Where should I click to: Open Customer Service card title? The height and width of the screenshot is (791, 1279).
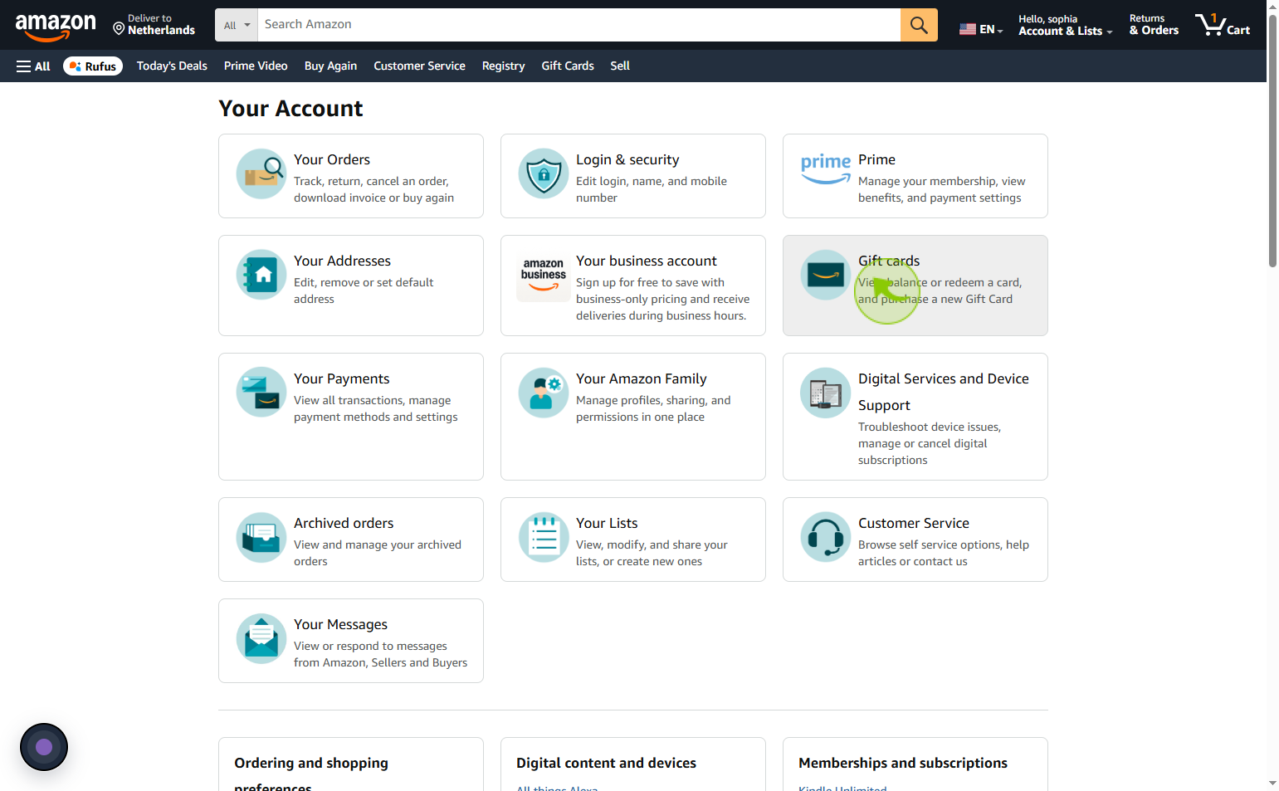pyautogui.click(x=914, y=523)
